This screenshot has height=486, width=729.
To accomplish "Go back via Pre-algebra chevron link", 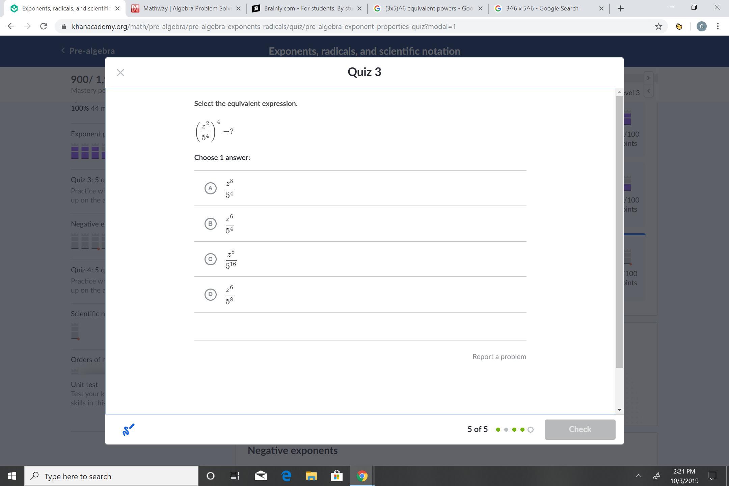I will 88,51.
